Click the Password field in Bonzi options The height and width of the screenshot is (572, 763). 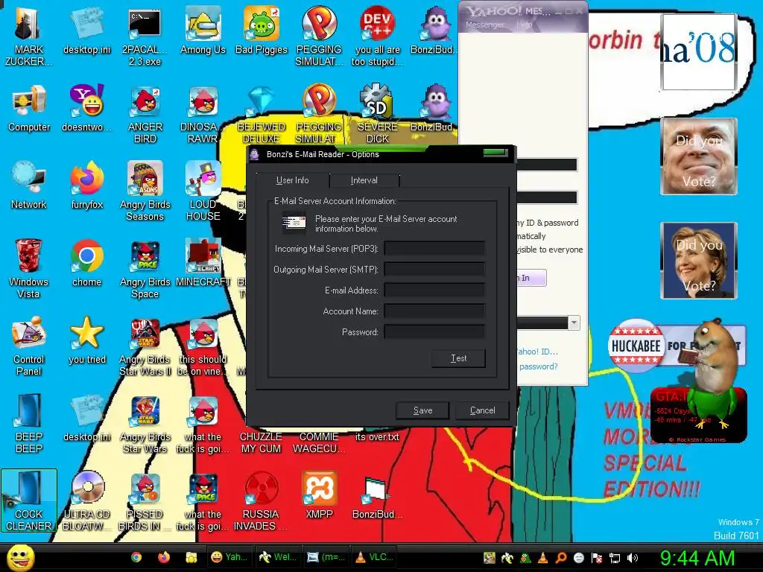point(434,332)
